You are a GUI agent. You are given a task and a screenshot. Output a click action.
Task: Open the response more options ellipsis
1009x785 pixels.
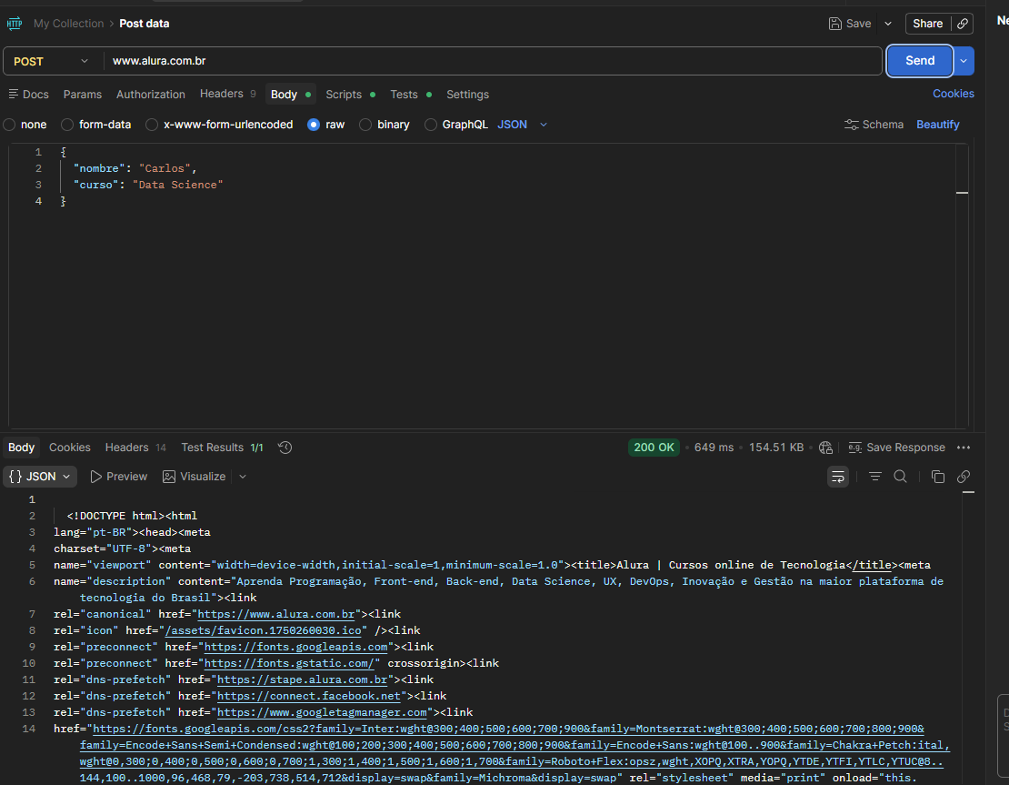point(964,448)
